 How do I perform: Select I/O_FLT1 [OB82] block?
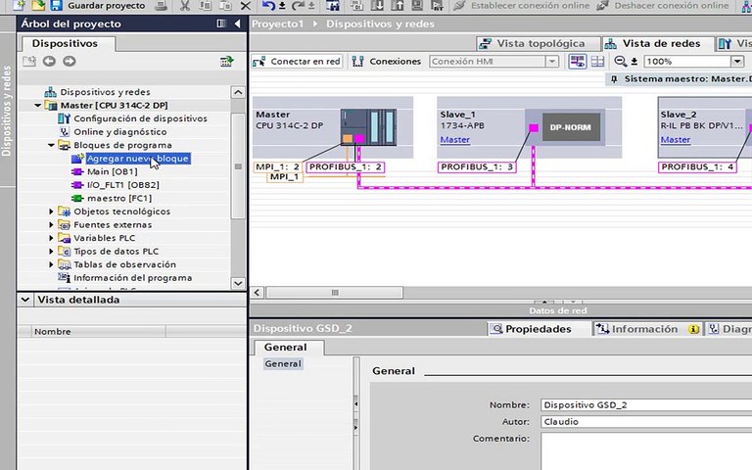(122, 185)
